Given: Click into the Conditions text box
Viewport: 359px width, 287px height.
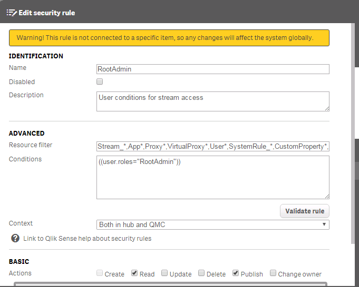Looking at the screenshot, I should point(212,177).
